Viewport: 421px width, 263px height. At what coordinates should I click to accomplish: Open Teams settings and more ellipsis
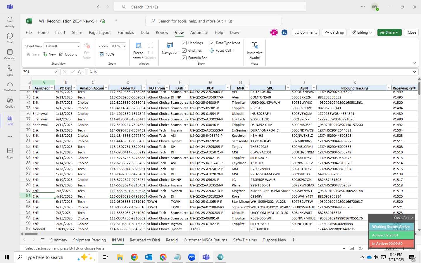(x=363, y=7)
